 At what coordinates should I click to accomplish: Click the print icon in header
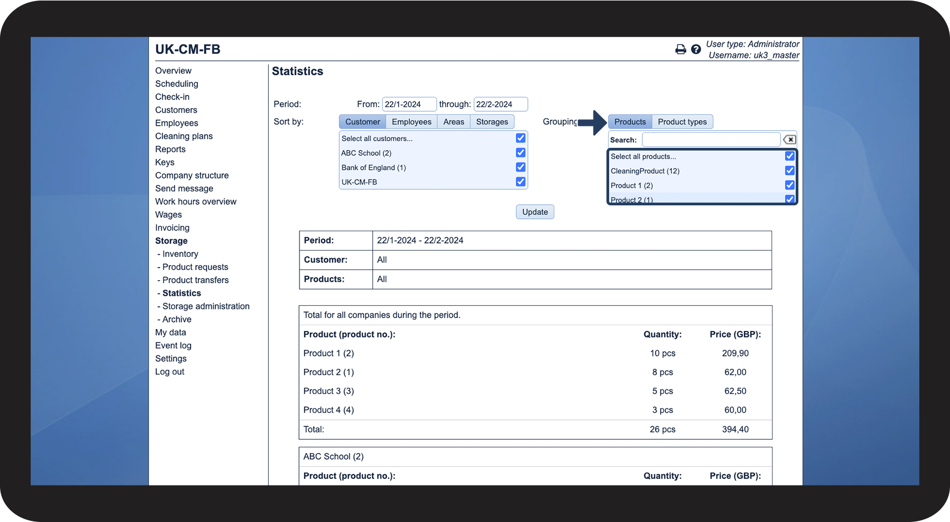680,49
